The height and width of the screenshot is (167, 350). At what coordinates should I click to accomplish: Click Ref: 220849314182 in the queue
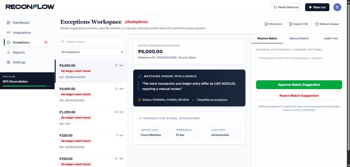(72, 147)
